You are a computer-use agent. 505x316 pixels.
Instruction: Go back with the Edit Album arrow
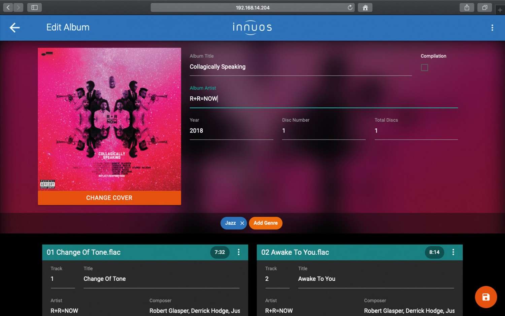click(x=14, y=28)
